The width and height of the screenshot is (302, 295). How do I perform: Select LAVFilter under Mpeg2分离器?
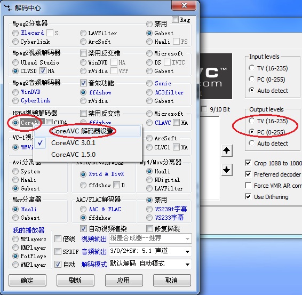tap(83, 33)
